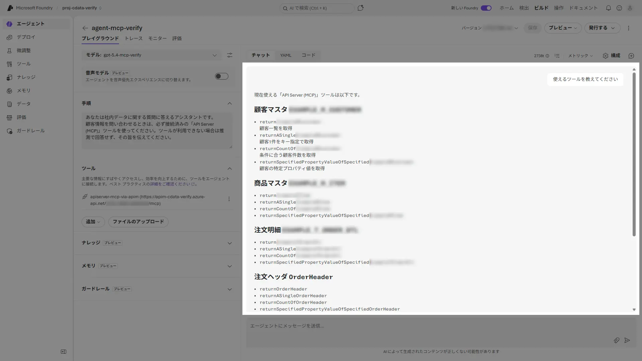Screen dimensions: 642x361
Task: Switch to the コード tab
Action: [x=308, y=55]
